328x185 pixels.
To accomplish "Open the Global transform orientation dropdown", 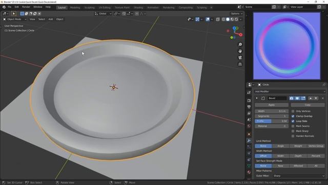I will coord(103,14).
